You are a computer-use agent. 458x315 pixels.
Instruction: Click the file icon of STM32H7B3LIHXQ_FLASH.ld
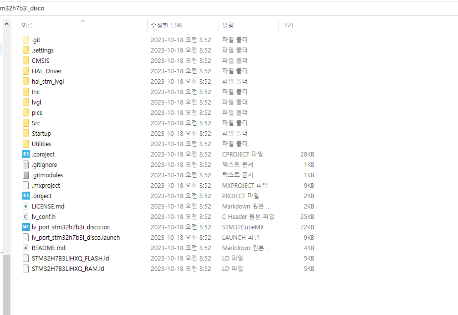[x=26, y=259]
